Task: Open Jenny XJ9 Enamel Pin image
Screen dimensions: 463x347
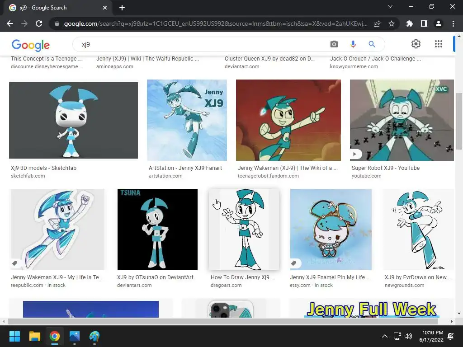Action: tap(331, 229)
